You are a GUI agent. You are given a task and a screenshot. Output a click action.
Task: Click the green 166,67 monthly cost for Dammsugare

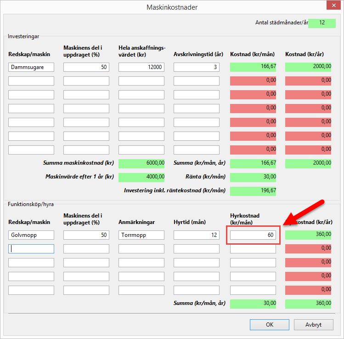[x=253, y=67]
